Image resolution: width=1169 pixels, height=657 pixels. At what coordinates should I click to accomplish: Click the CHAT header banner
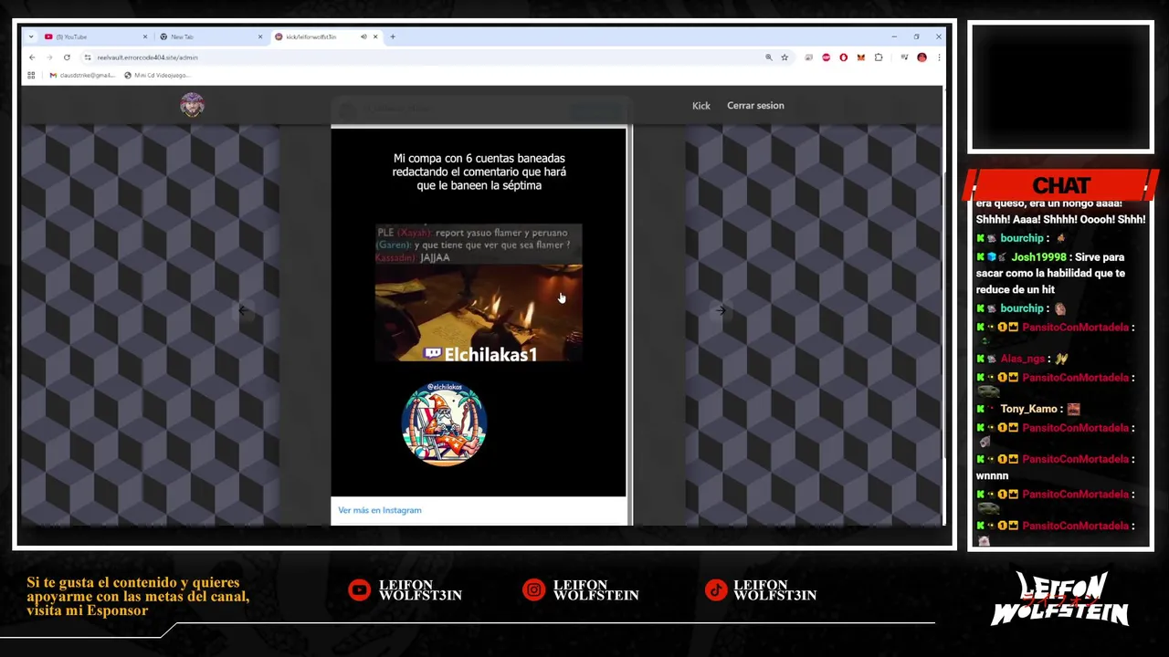point(1061,185)
